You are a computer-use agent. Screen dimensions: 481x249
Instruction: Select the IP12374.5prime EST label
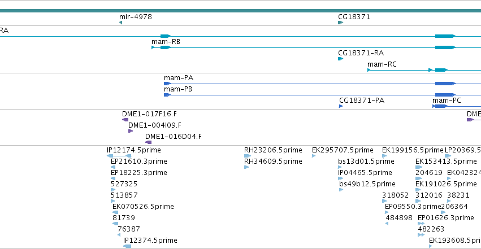[x=150, y=241]
